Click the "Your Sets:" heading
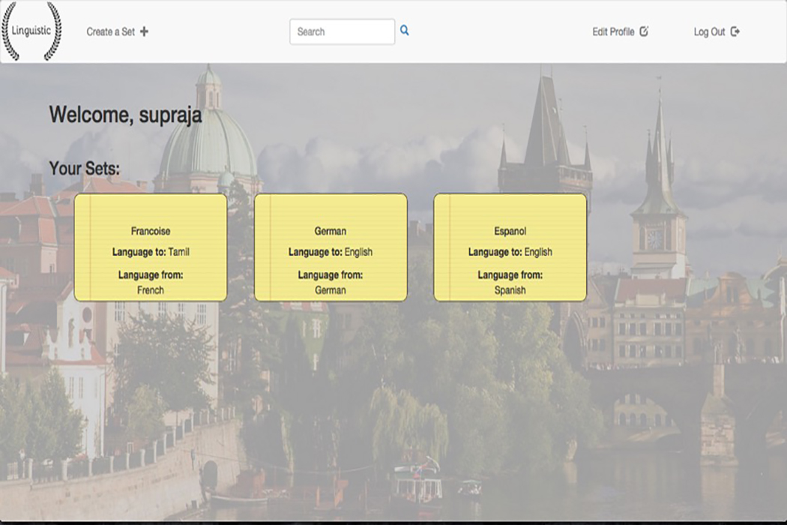The height and width of the screenshot is (525, 787). [x=84, y=169]
